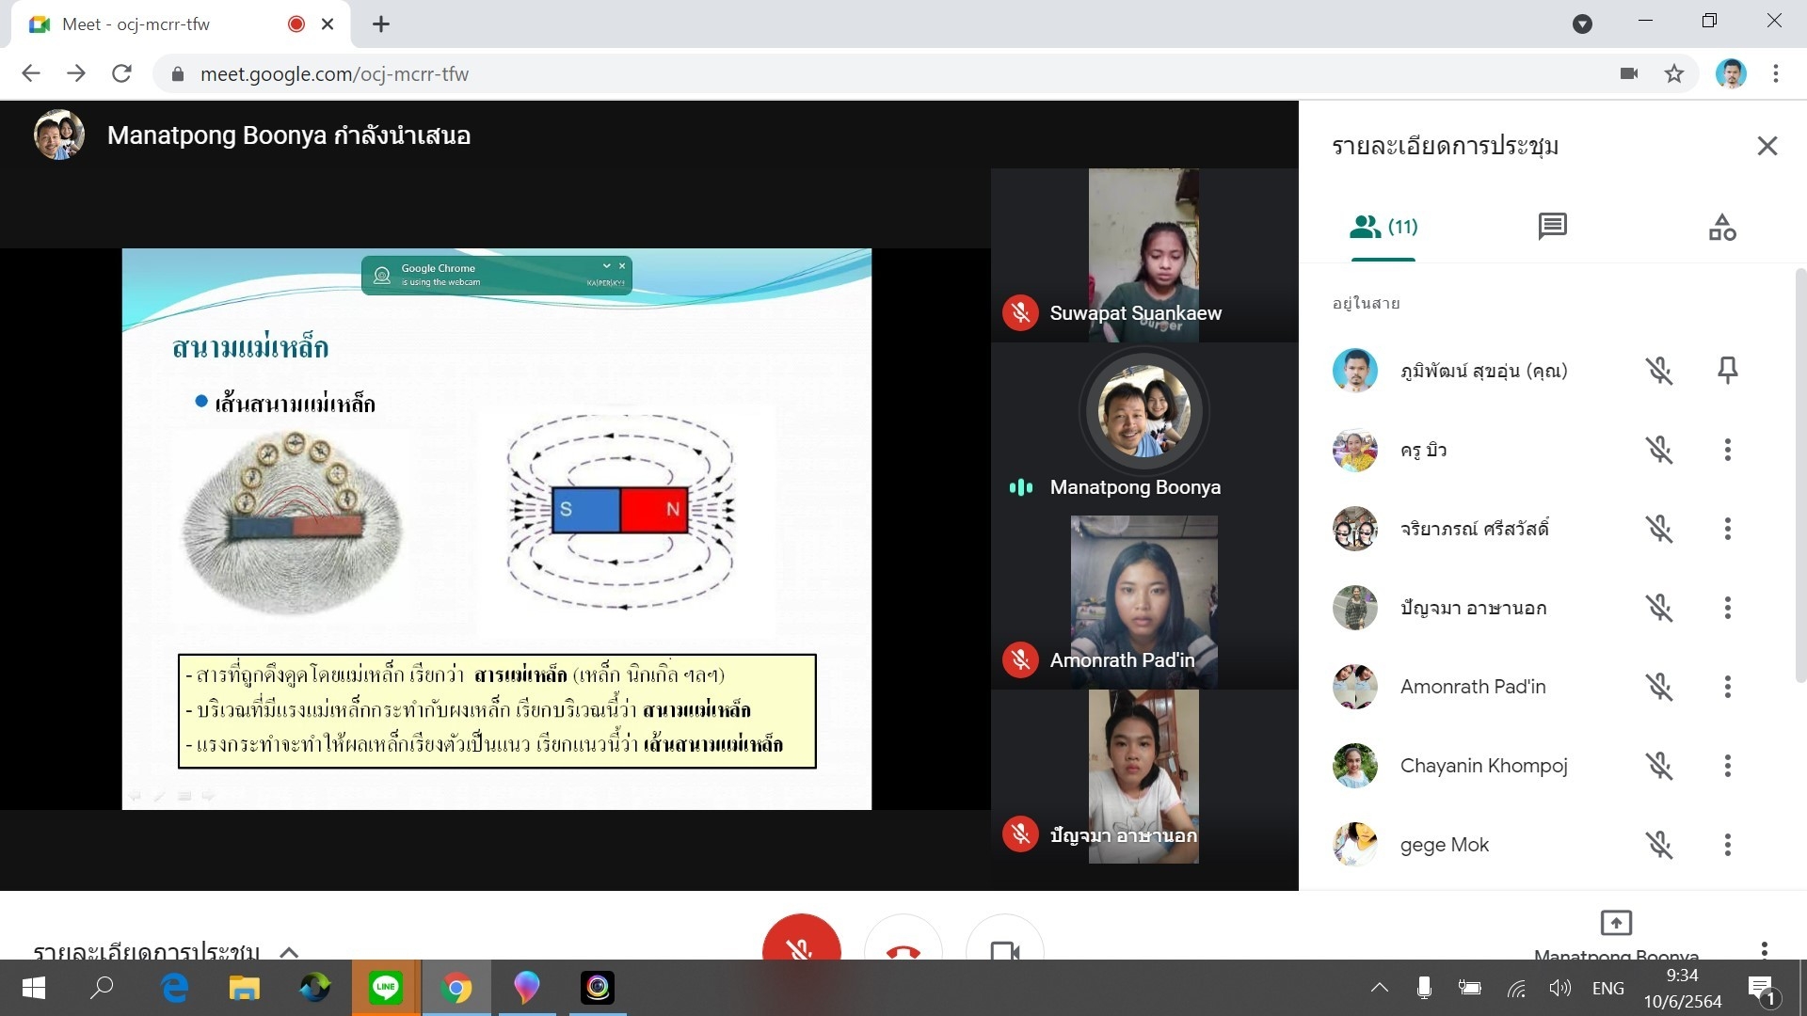Toggle the red microphone mute button
This screenshot has height=1016, width=1807.
click(x=801, y=944)
